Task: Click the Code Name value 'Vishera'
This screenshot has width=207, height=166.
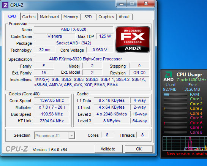Action: pyautogui.click(x=55, y=36)
